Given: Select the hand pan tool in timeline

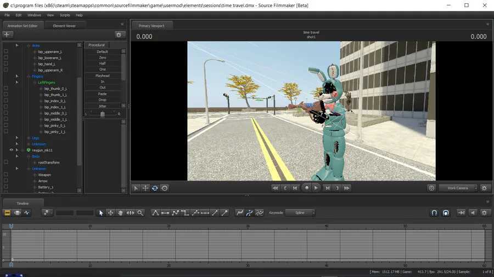Looking at the screenshot, I should (x=120, y=213).
